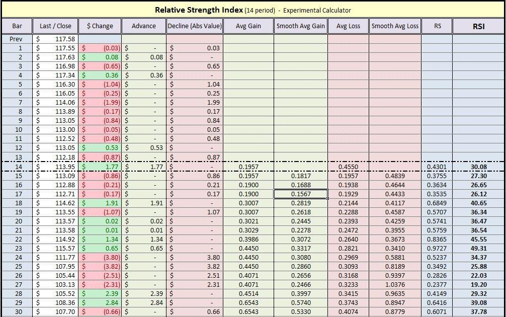This screenshot has height=317, width=506.
Task: Select the 'Avg Gain' header cell
Action: pos(248,26)
